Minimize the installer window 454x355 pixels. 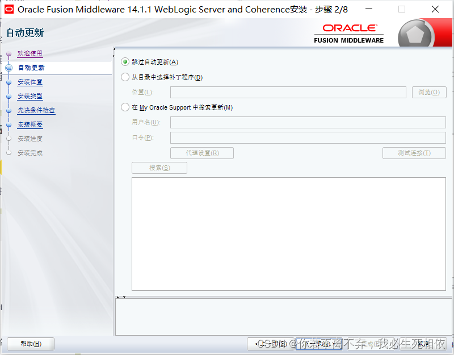369,9
